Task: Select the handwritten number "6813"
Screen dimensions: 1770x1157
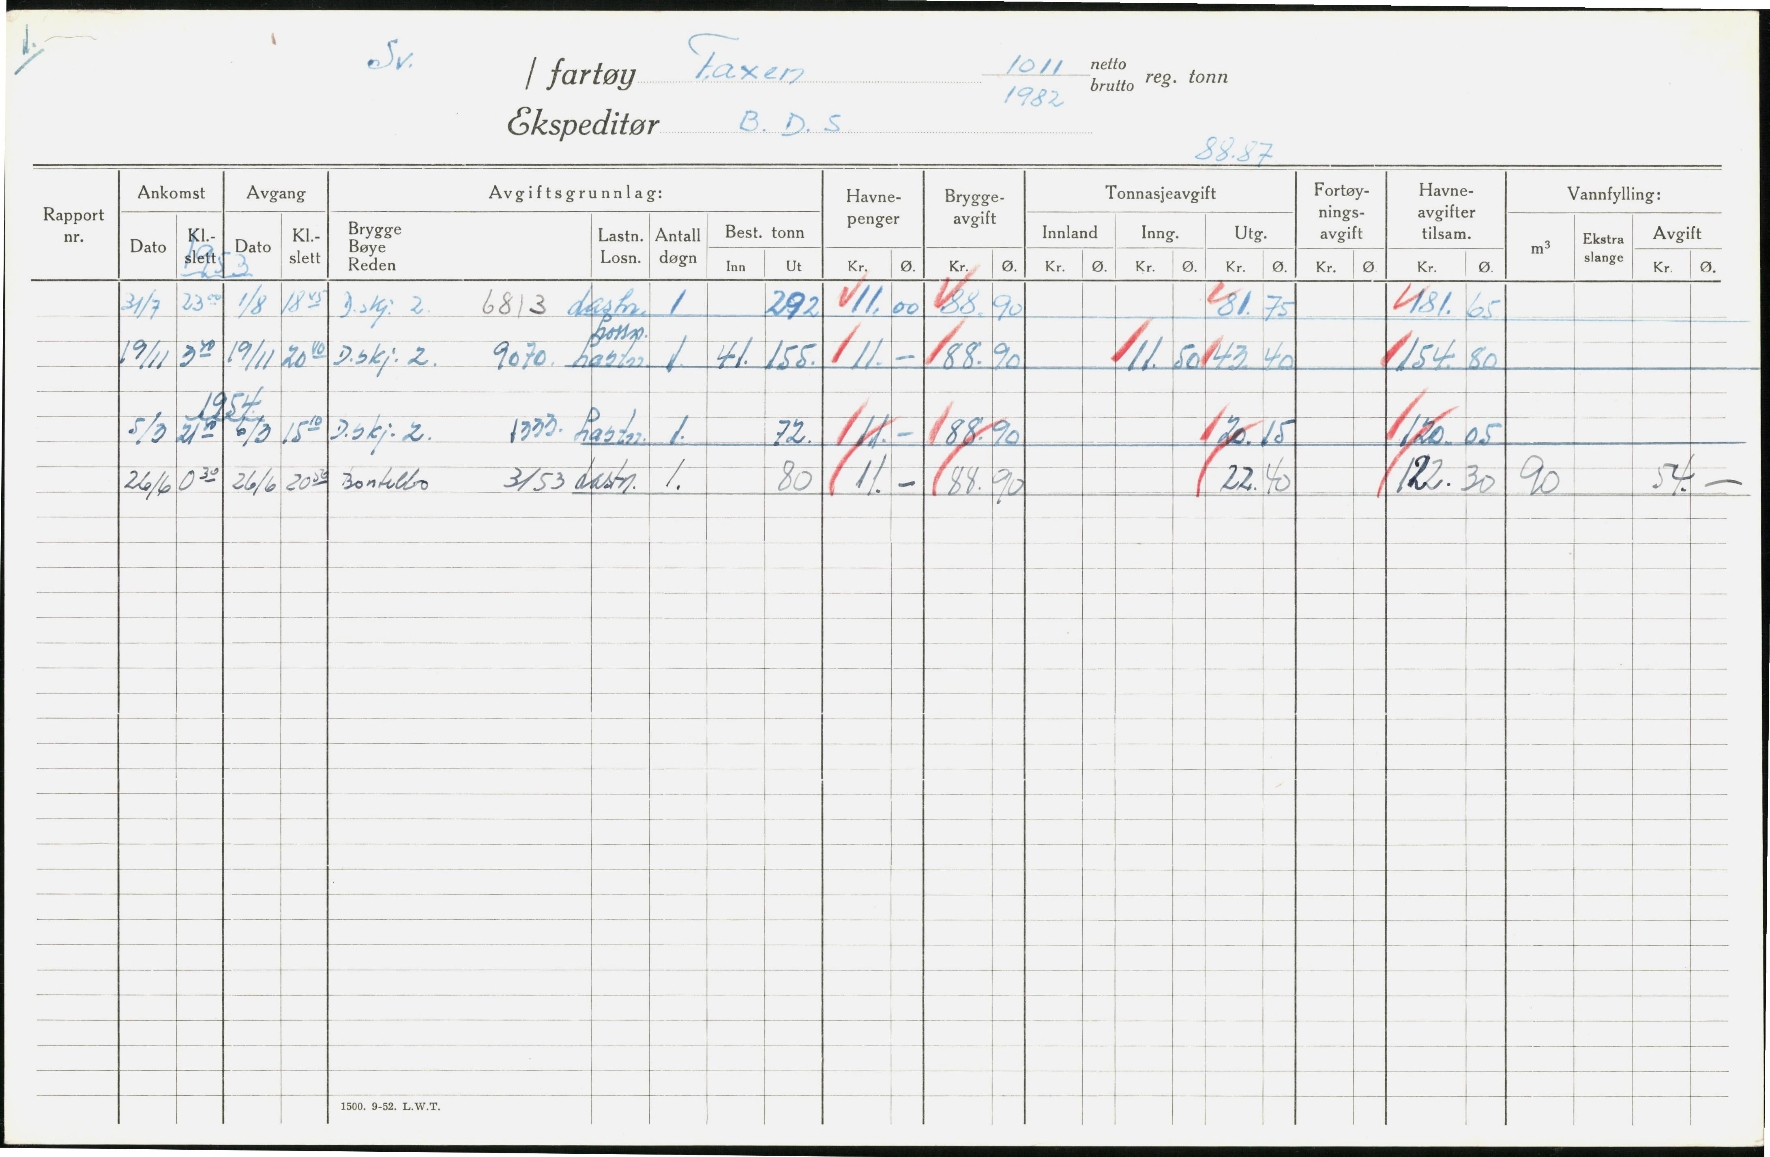Action: pyautogui.click(x=513, y=305)
